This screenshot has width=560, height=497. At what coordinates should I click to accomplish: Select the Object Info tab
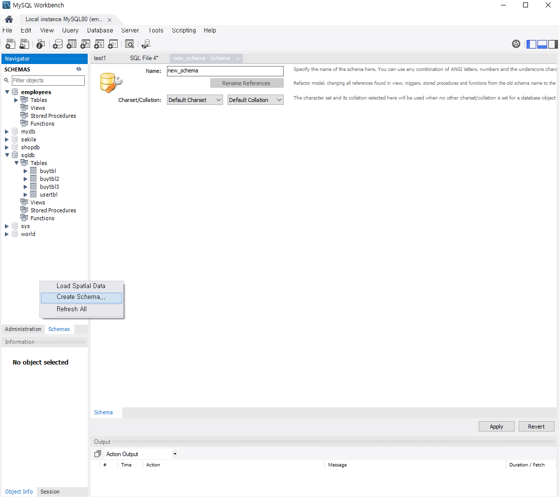(19, 492)
